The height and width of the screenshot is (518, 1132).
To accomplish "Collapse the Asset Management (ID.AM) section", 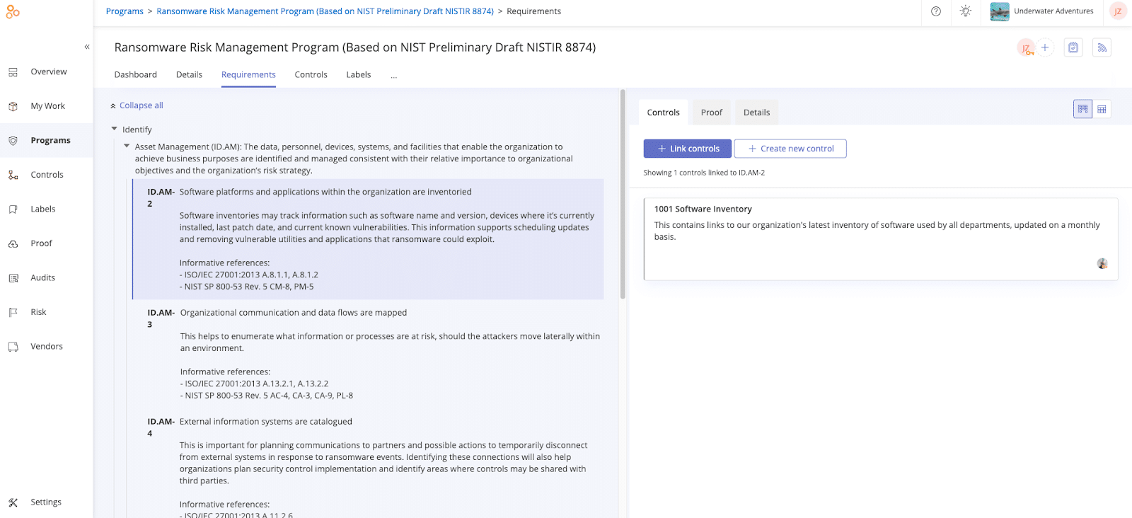I will [x=127, y=146].
